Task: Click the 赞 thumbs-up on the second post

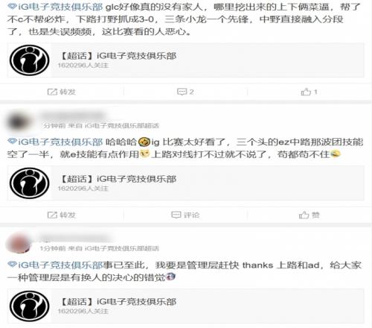Action: (x=304, y=215)
